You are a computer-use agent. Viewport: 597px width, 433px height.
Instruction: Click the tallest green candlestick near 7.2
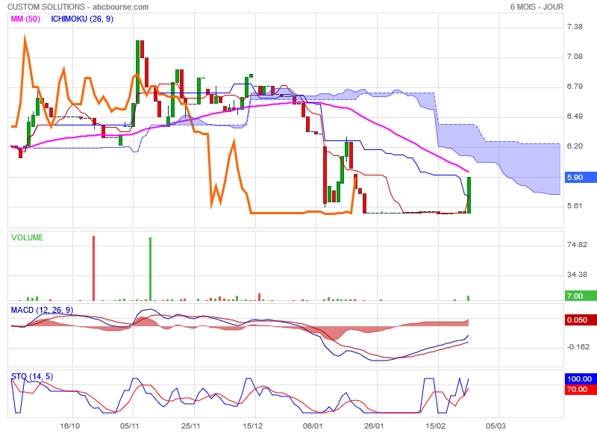tap(137, 72)
